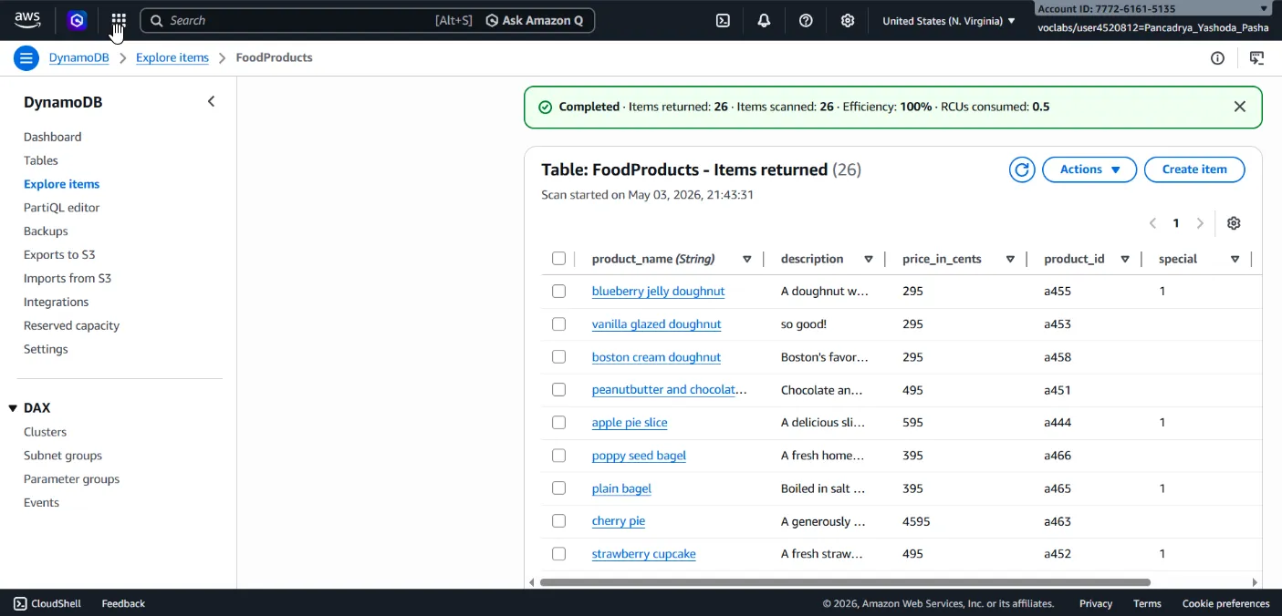Open the AWS home logo
This screenshot has height=616, width=1282.
pos(27,20)
